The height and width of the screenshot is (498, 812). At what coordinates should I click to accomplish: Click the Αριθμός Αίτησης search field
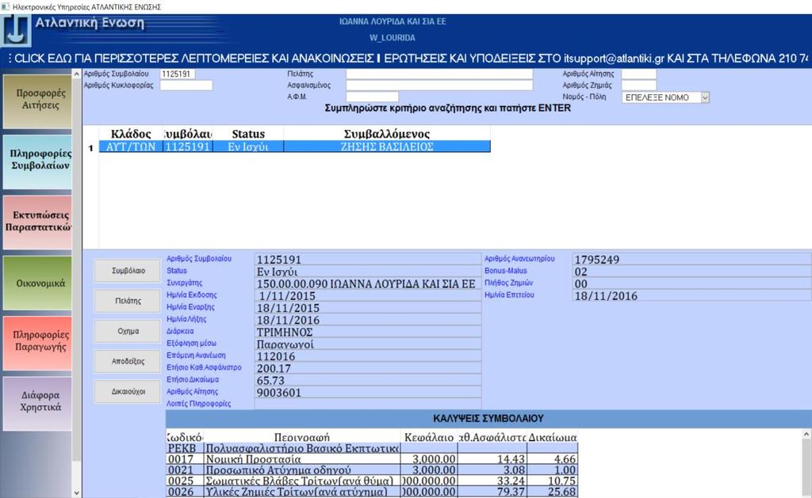[639, 74]
